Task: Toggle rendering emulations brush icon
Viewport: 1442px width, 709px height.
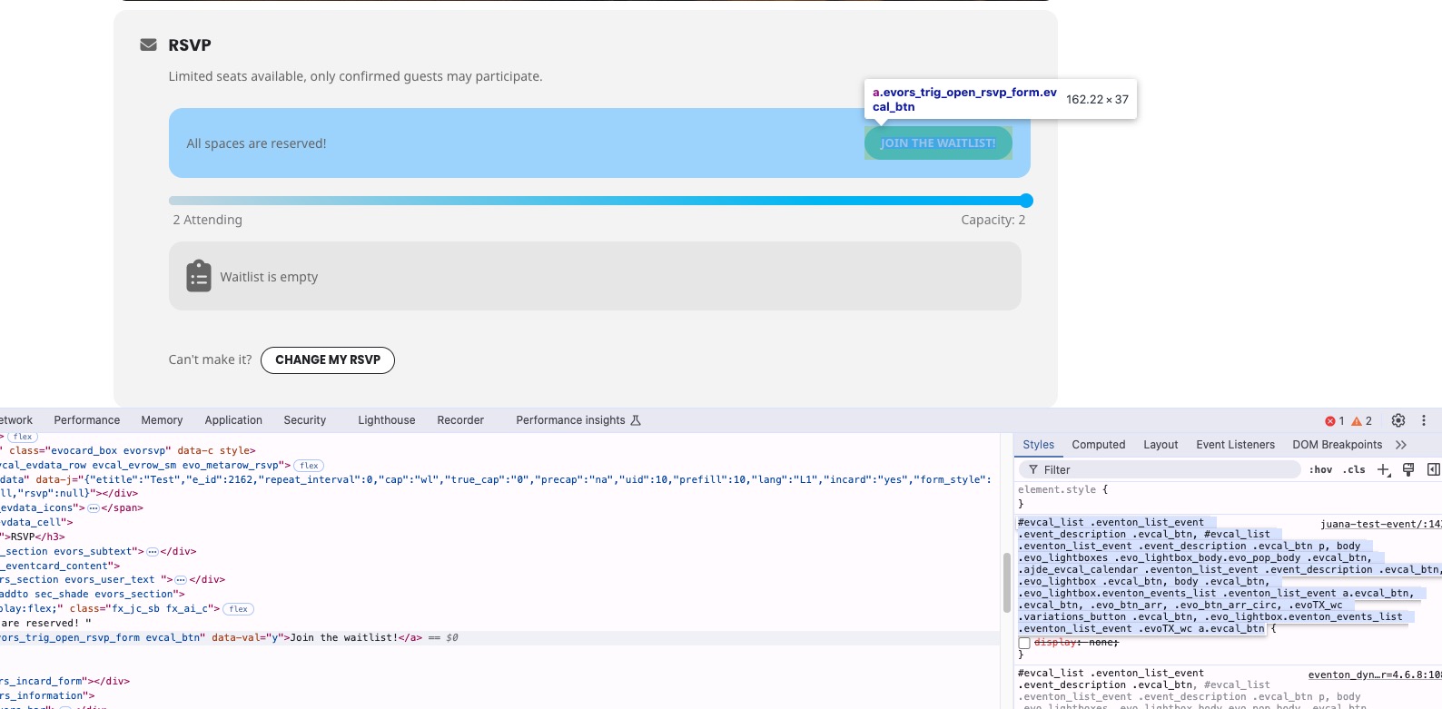Action: click(x=1408, y=469)
